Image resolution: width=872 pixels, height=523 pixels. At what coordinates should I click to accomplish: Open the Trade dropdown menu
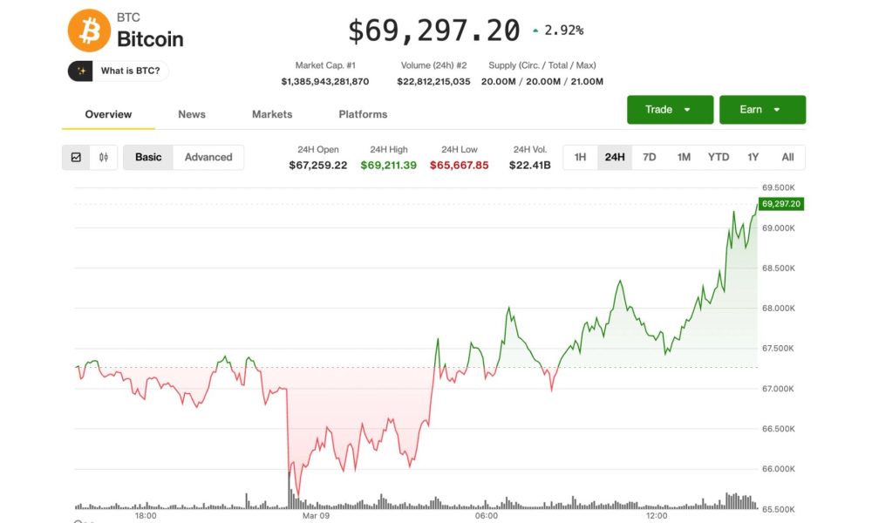[670, 110]
